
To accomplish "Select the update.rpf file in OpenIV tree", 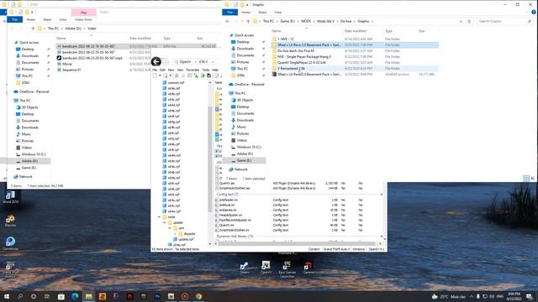I will [183, 239].
